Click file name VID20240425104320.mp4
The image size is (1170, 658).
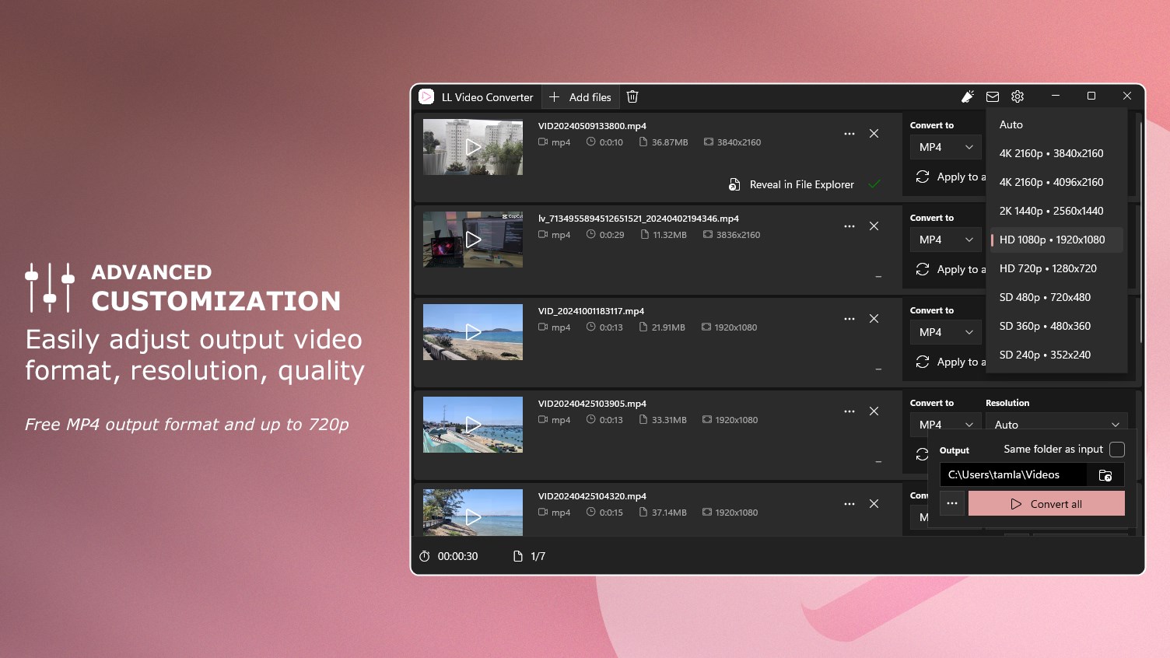point(592,496)
